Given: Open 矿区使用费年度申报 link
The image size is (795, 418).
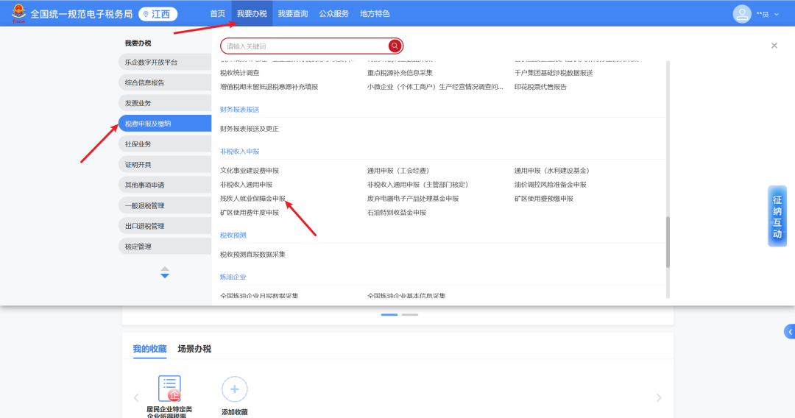Looking at the screenshot, I should coord(250,213).
